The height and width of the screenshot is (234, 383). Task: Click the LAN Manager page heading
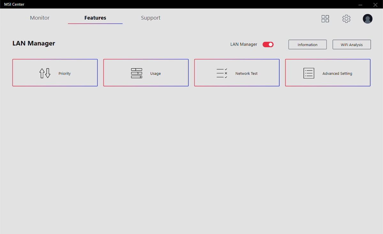[x=34, y=43]
